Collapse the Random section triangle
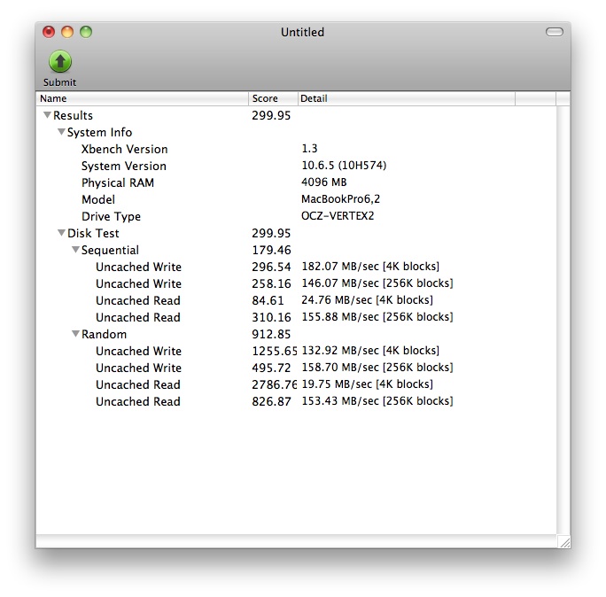 pos(76,333)
